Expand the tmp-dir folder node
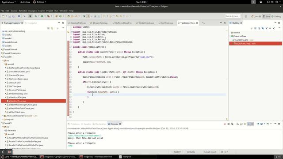Screen dimensions: 283x159 pyautogui.click(x=3, y=119)
